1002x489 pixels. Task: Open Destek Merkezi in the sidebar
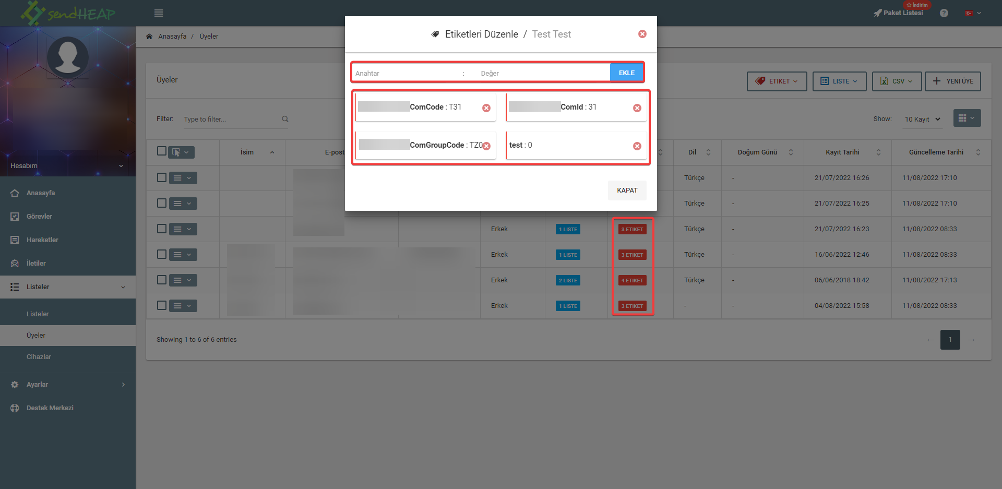pyautogui.click(x=68, y=408)
